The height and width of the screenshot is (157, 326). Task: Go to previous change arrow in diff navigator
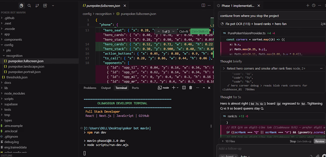point(159,32)
